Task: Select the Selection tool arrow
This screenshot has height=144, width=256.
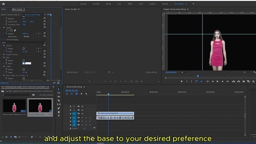Action: click(59, 89)
